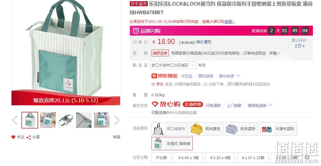Image resolution: width=321 pixels, height=166 pixels.
Task: Click the share icon below thumbnails
Action: pos(29,137)
